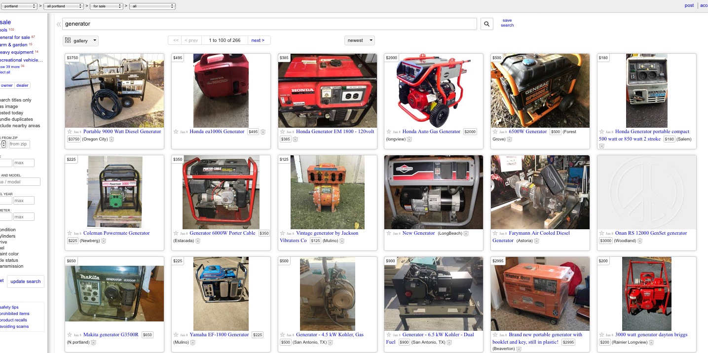Select the dealer filter tab
The height and width of the screenshot is (353, 708).
(x=22, y=85)
